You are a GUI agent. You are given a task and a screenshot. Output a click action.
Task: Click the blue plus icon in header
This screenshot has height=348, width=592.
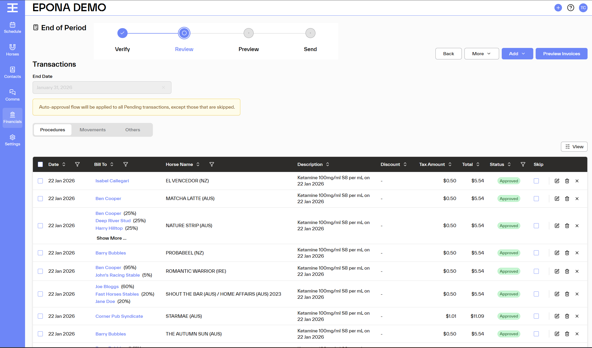pyautogui.click(x=558, y=8)
